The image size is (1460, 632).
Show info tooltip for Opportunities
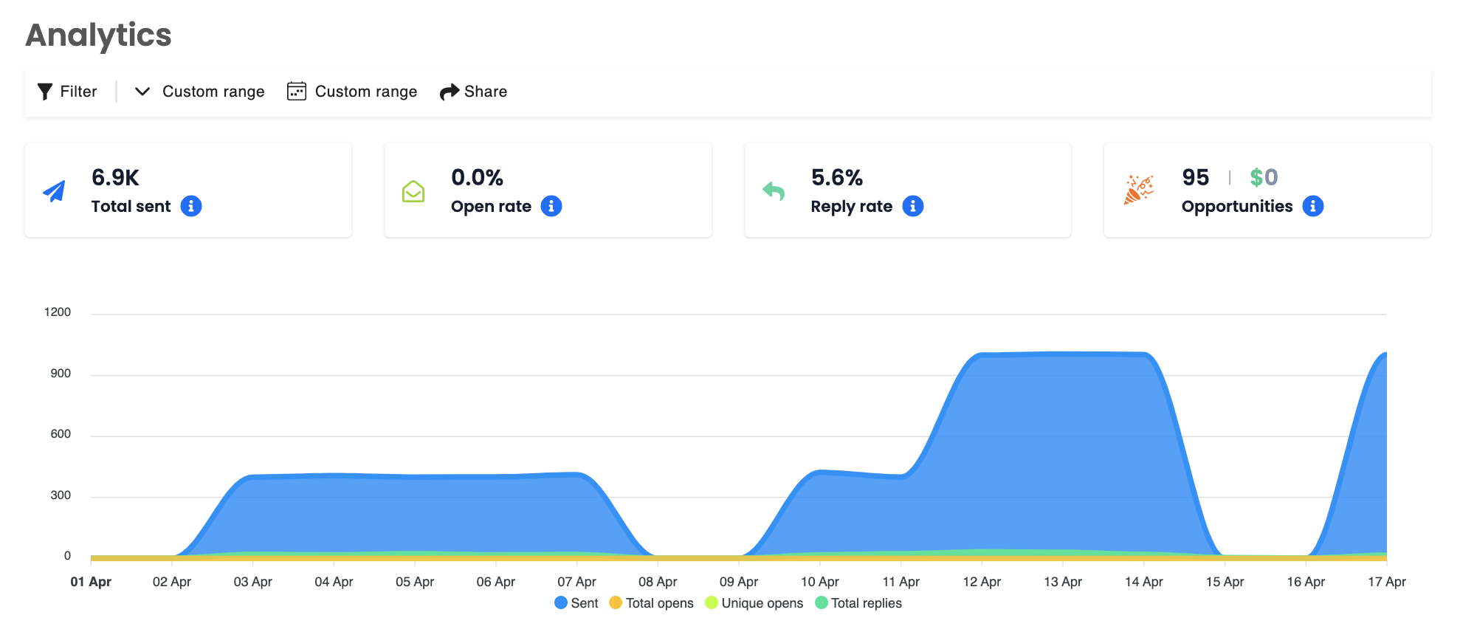pos(1313,206)
